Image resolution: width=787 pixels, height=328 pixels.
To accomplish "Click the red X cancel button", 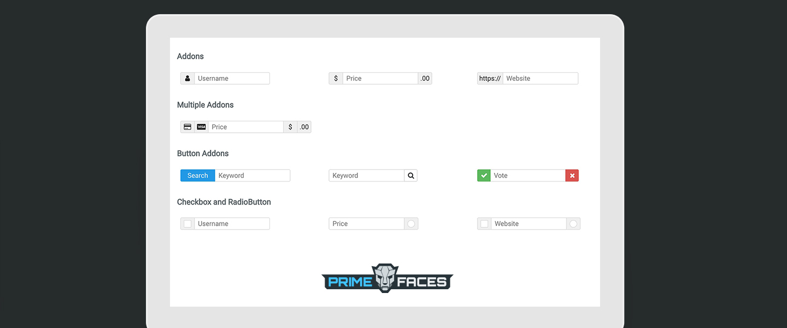I will click(572, 175).
